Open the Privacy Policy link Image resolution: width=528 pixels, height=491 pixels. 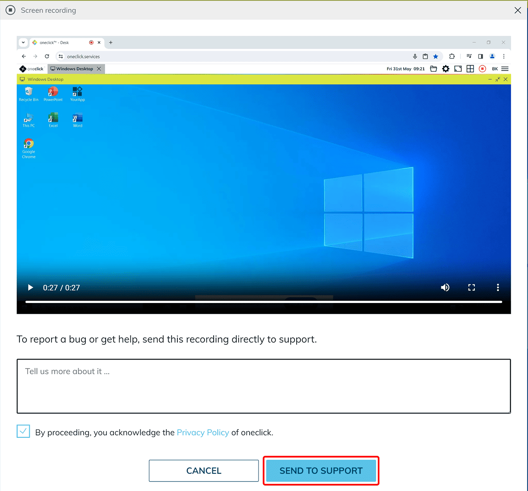[203, 432]
